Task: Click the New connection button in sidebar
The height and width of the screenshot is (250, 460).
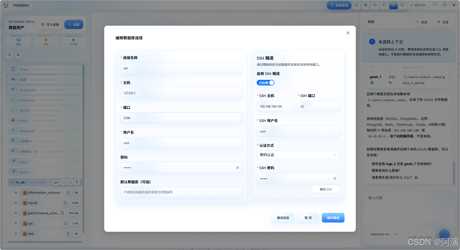Action: point(74,25)
